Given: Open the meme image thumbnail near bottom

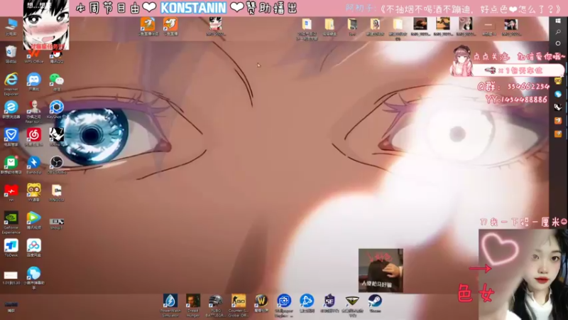Looking at the screenshot, I should coord(381,270).
